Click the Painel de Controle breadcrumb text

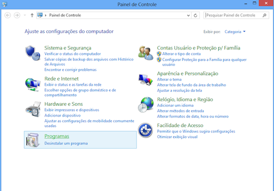pyautogui.click(x=65, y=15)
